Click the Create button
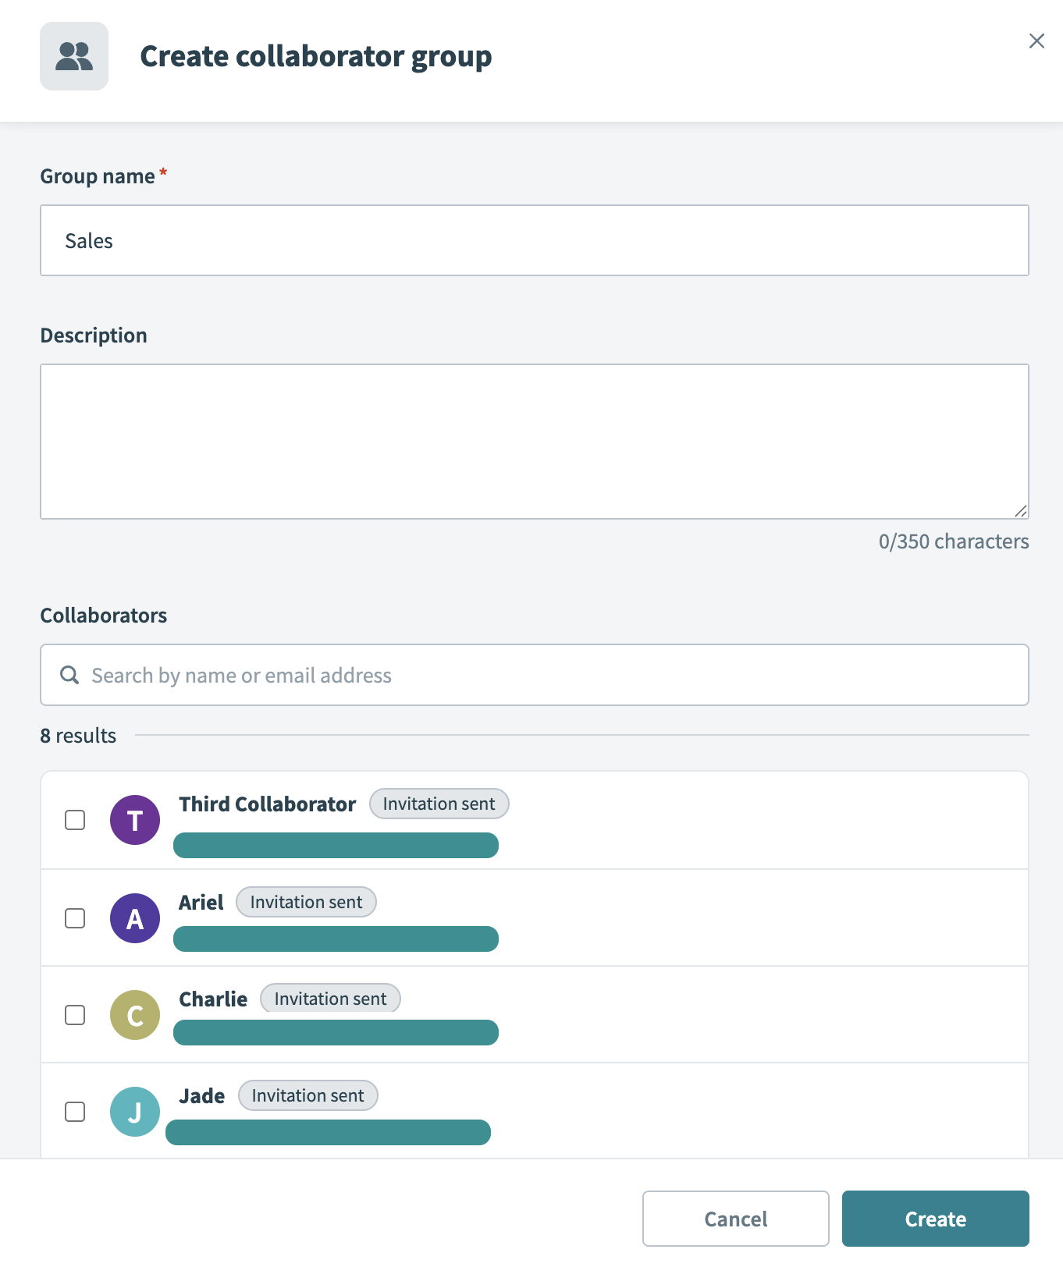 [935, 1218]
